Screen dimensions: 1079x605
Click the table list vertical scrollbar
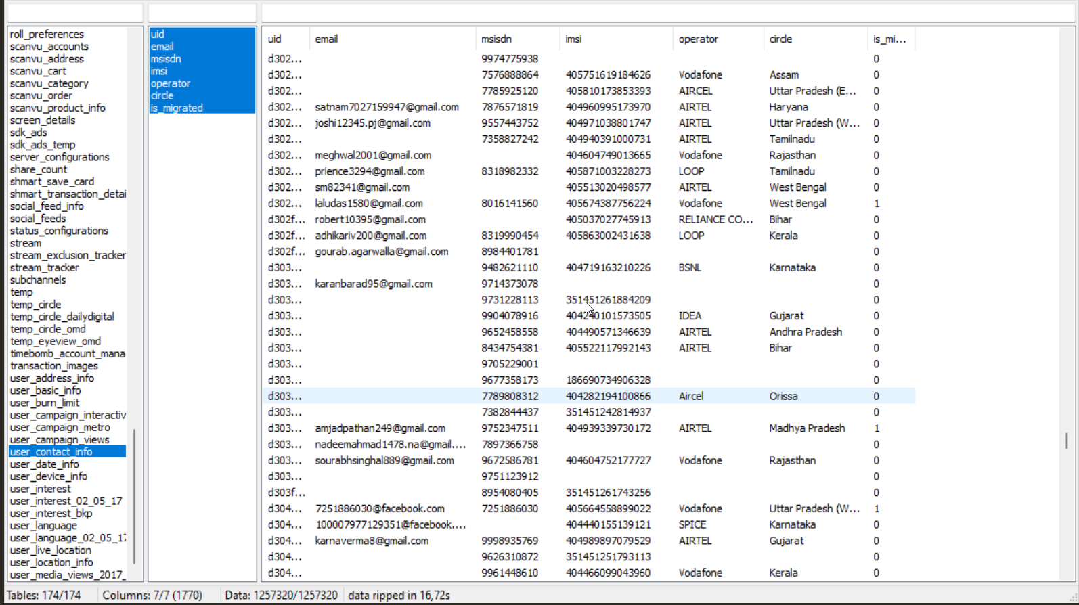[x=135, y=495]
